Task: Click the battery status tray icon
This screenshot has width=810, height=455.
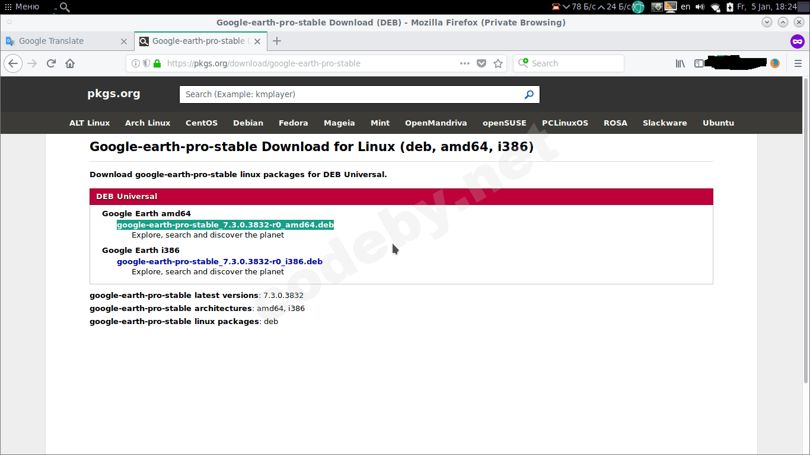Action: [x=729, y=7]
